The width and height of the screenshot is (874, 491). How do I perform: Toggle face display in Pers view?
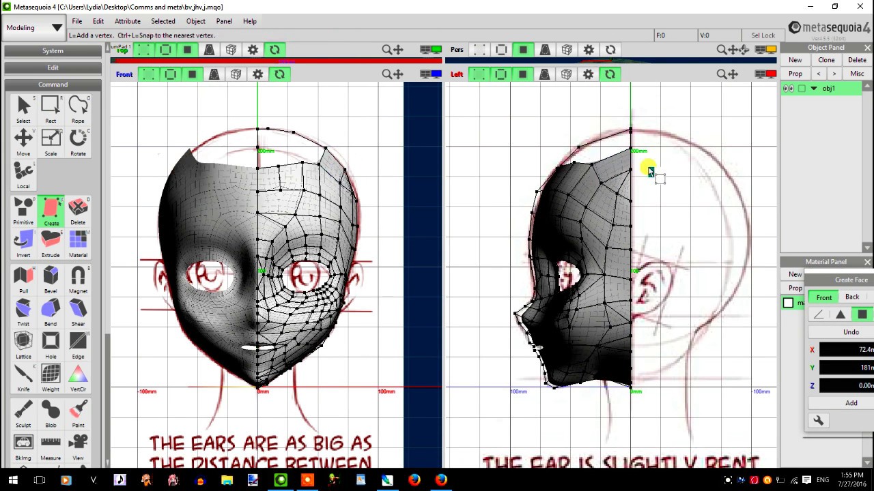[x=523, y=50]
